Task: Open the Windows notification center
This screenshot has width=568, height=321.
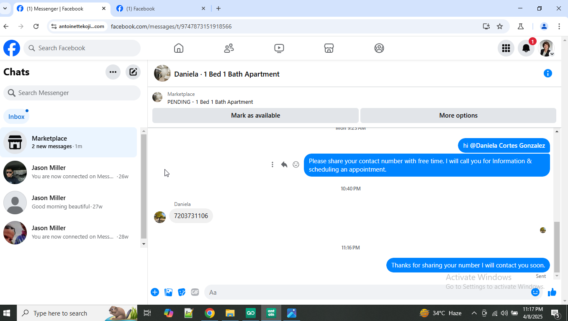Action: [555, 313]
